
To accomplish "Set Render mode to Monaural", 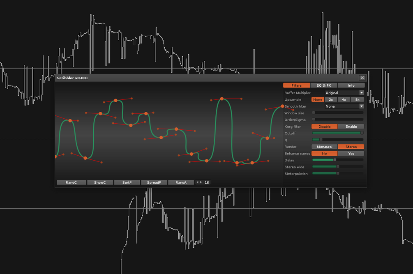I will [x=324, y=147].
